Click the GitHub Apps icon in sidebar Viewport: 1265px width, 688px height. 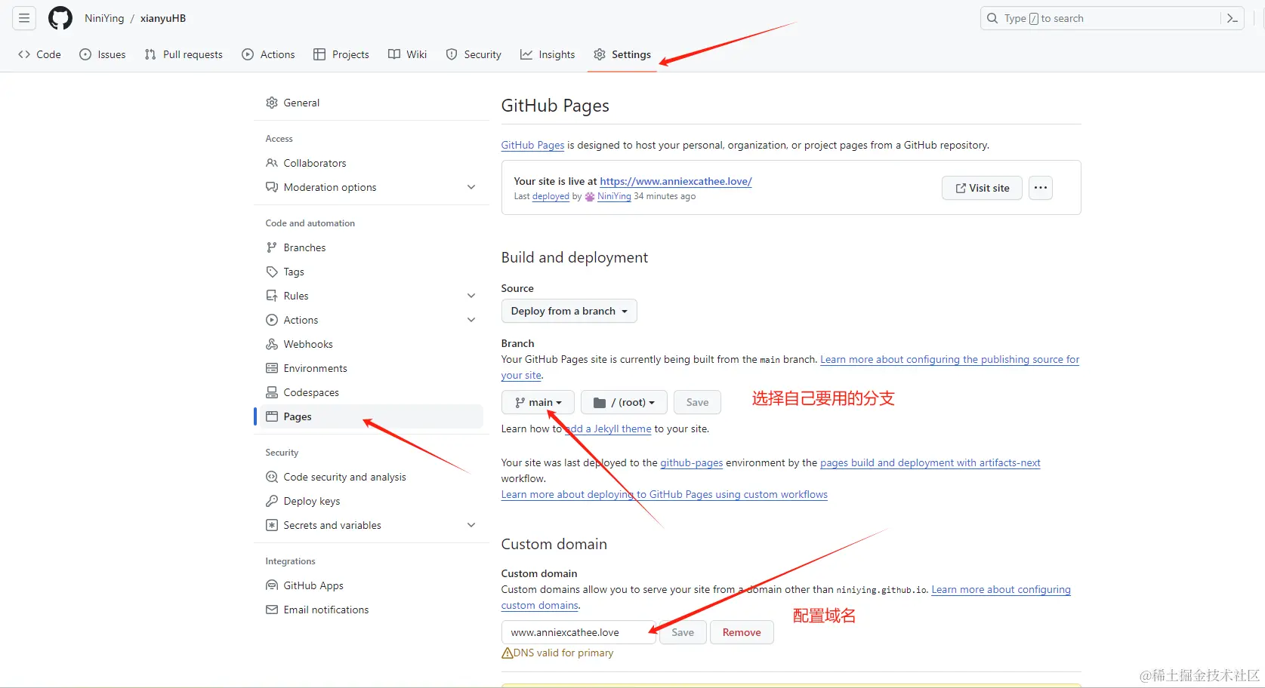[272, 585]
